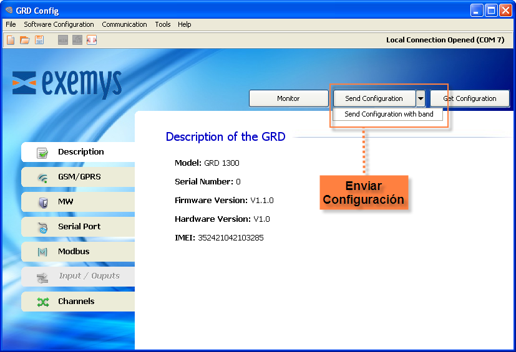Open the Communication menu

[124, 24]
